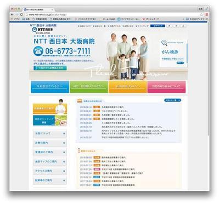Expand the 当院について sidebar item

[49, 133]
